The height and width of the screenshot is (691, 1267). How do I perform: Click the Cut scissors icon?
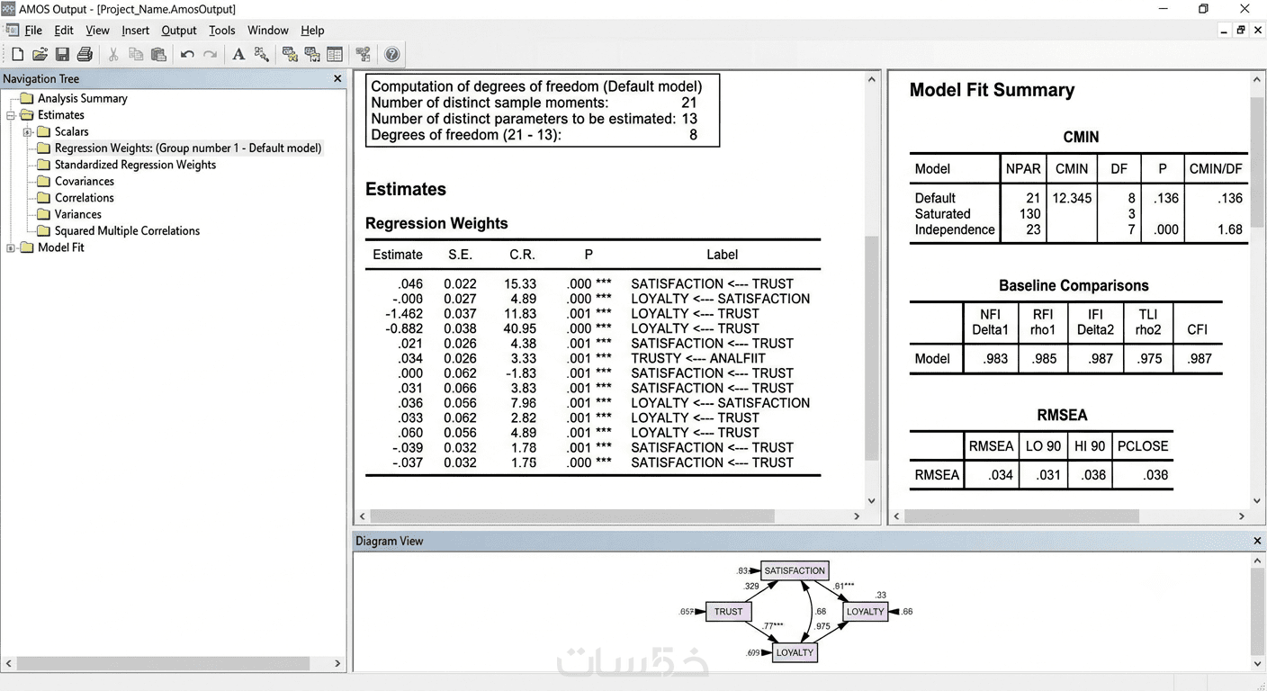pos(113,55)
